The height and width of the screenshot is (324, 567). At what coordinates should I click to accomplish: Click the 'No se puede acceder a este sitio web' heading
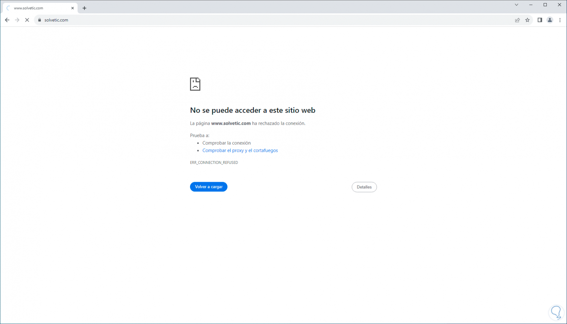pyautogui.click(x=253, y=110)
